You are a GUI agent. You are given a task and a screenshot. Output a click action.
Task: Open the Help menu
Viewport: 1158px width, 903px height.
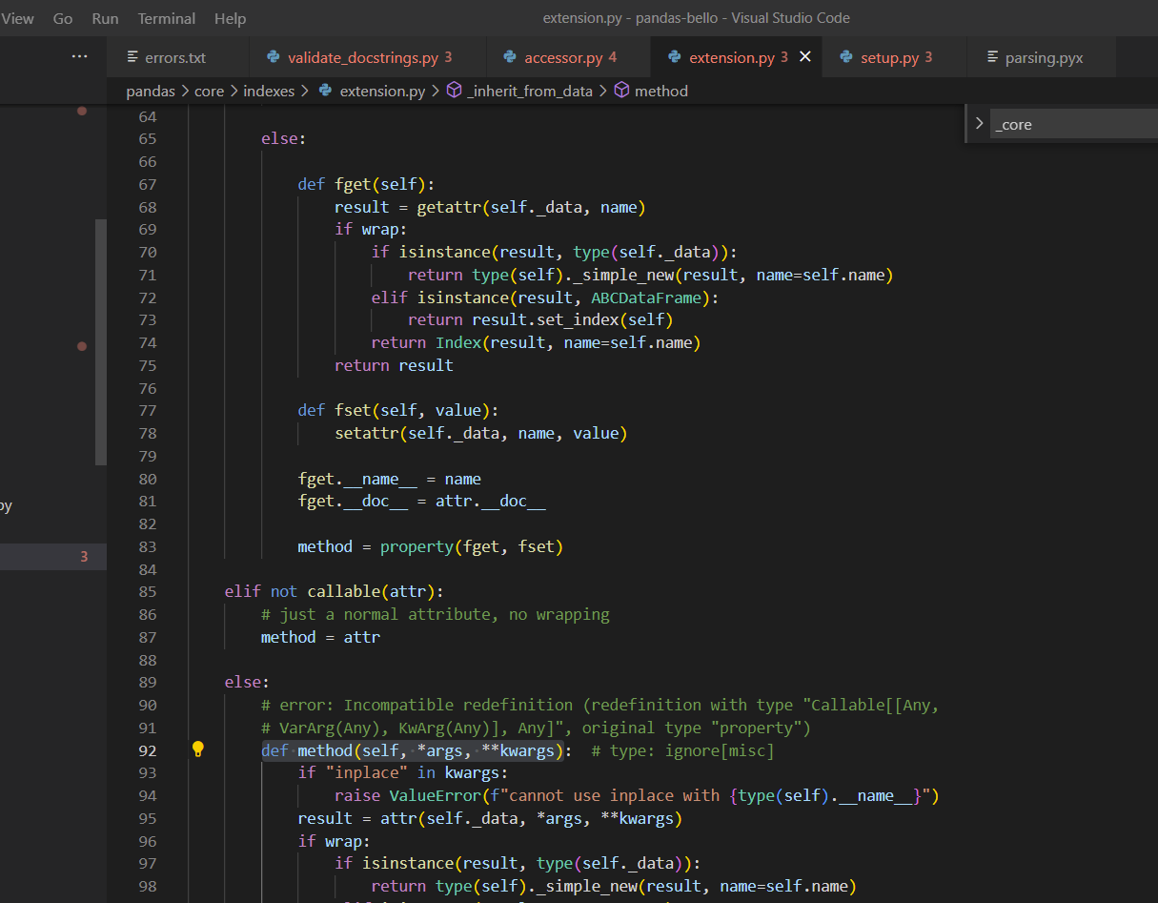[231, 18]
